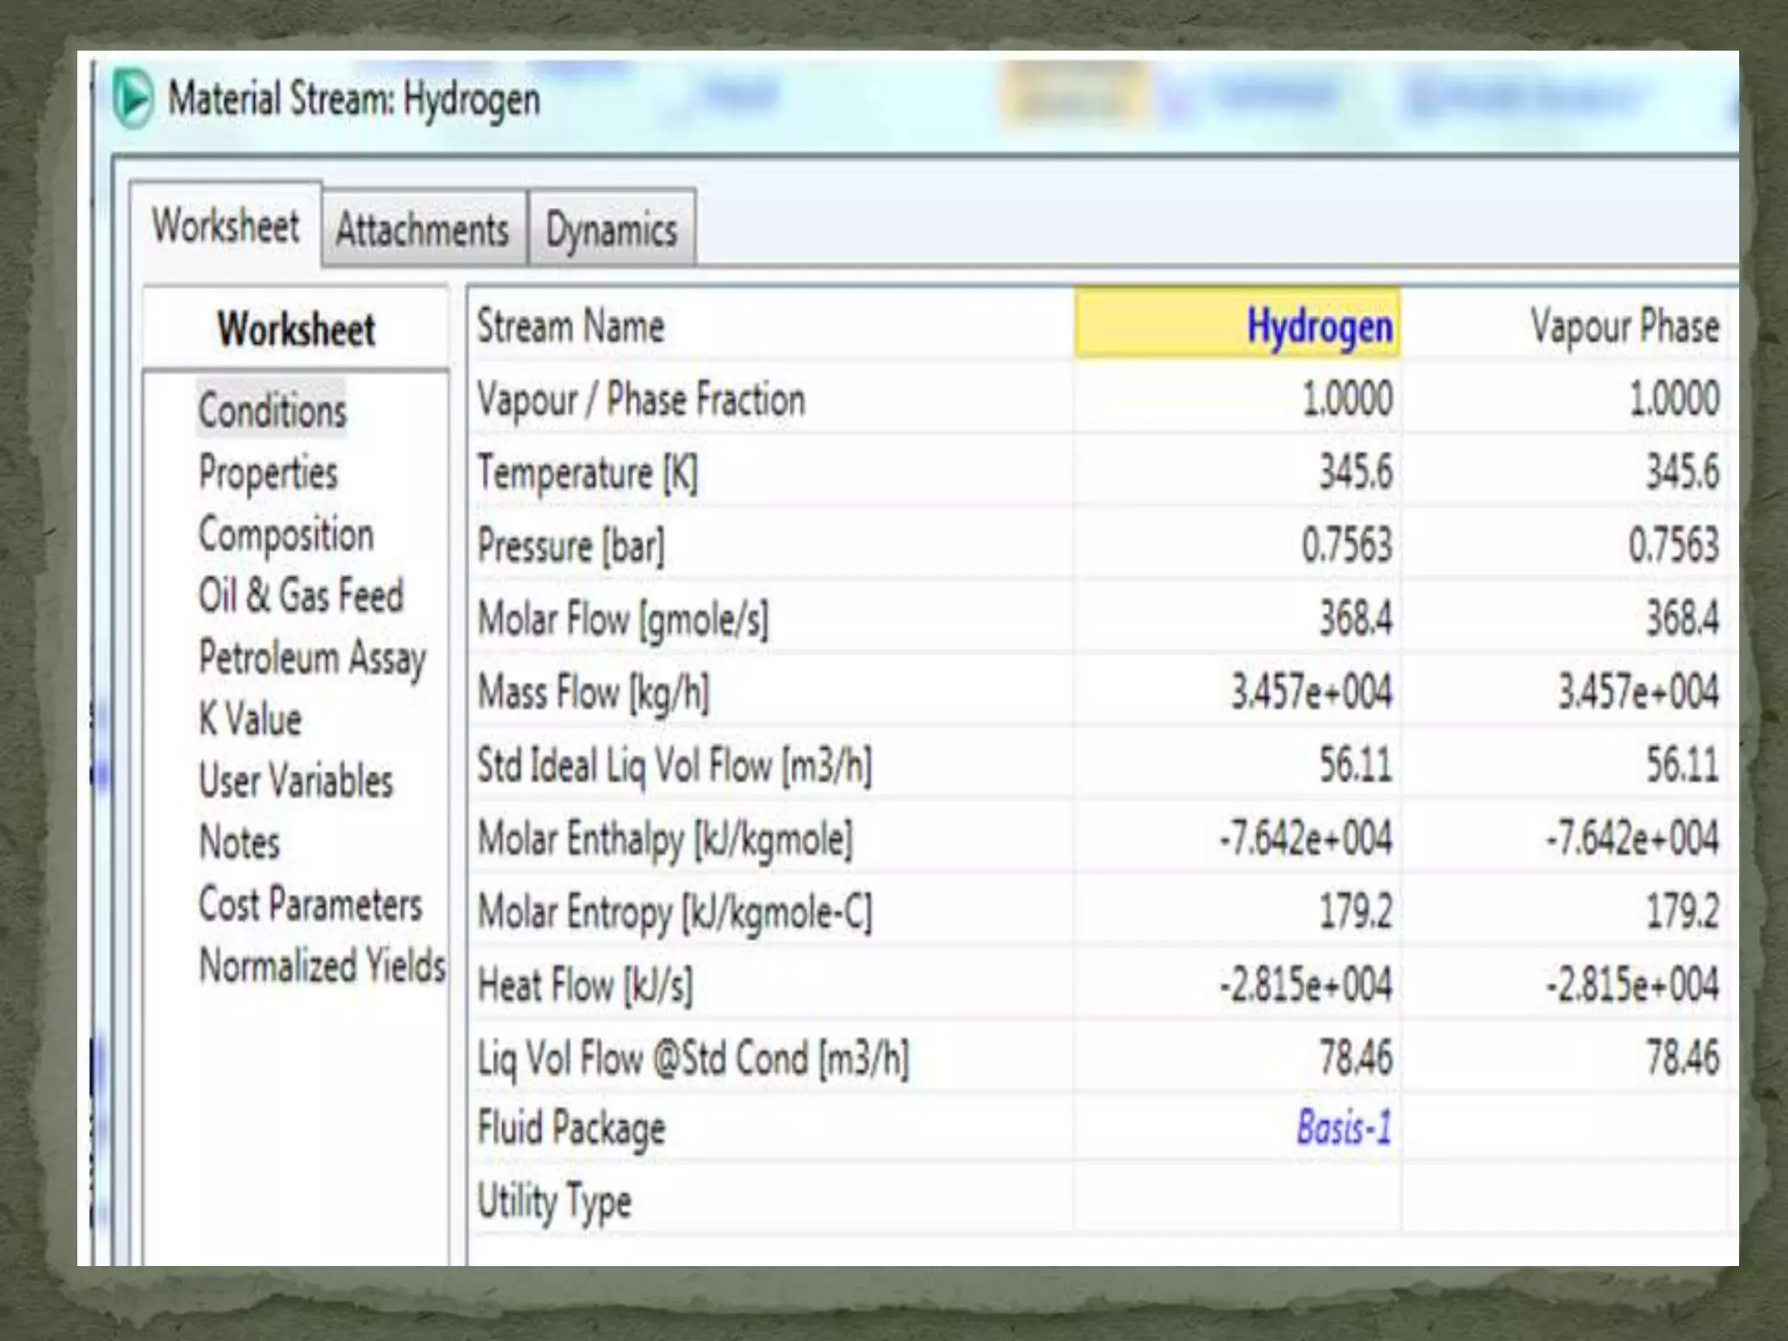1788x1341 pixels.
Task: Select Conditions in the worksheet list
Action: coord(272,409)
